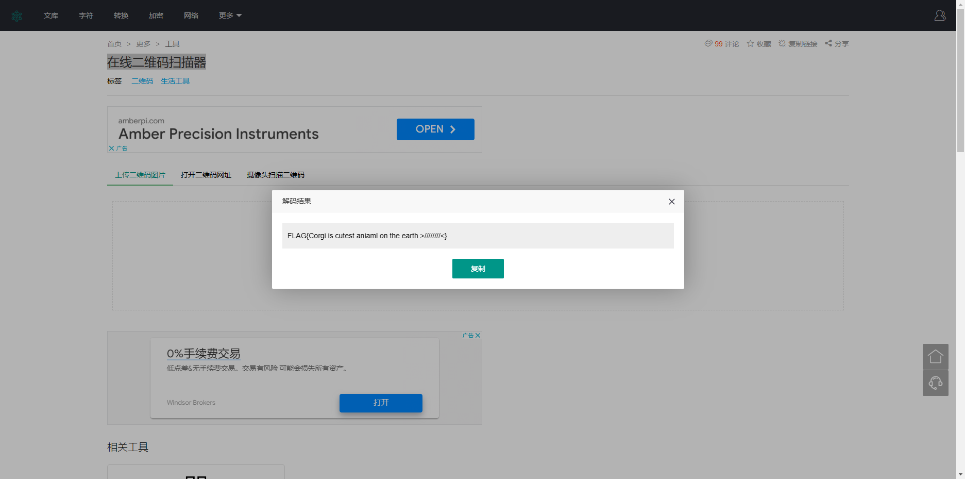Click the site logo icon in navbar

point(16,16)
